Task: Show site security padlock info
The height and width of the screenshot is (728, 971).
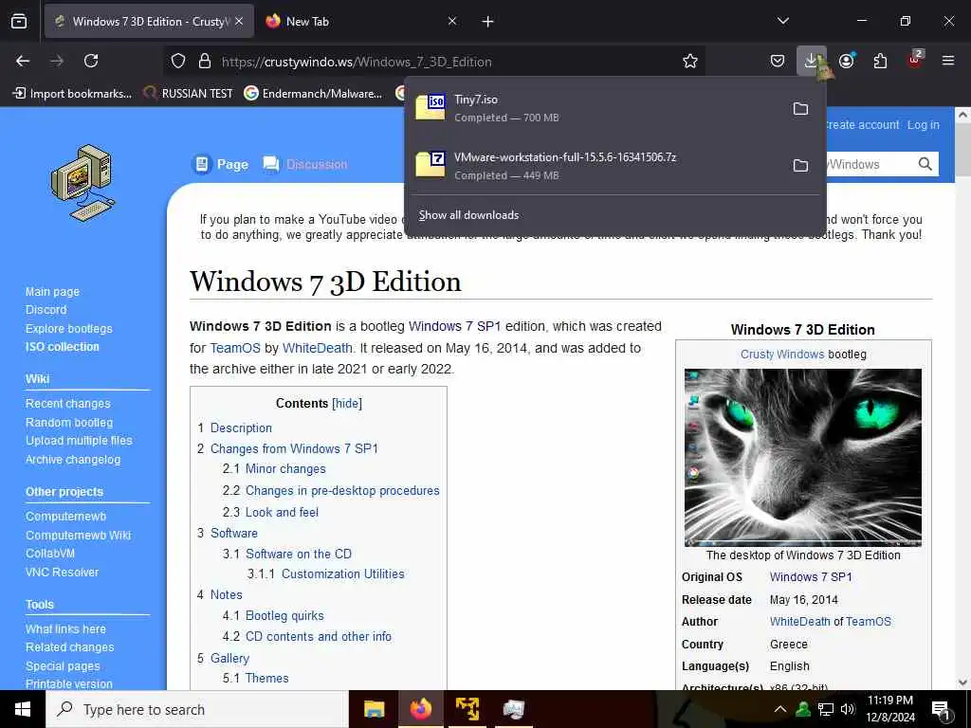Action: point(205,61)
